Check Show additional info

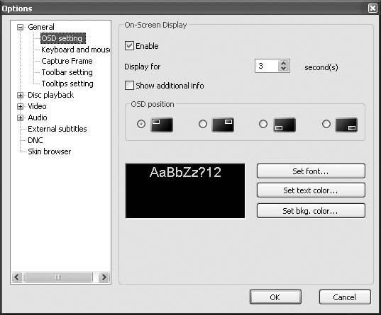(x=129, y=86)
